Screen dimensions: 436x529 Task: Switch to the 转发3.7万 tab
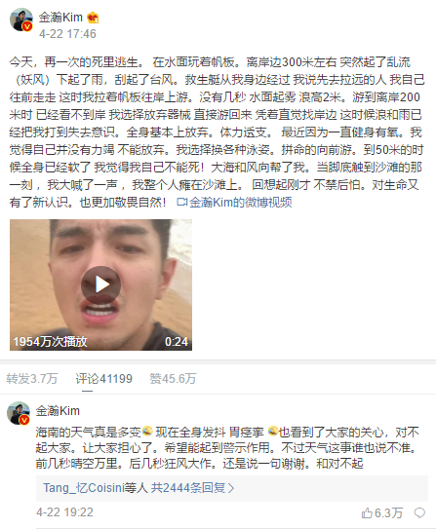pos(32,379)
